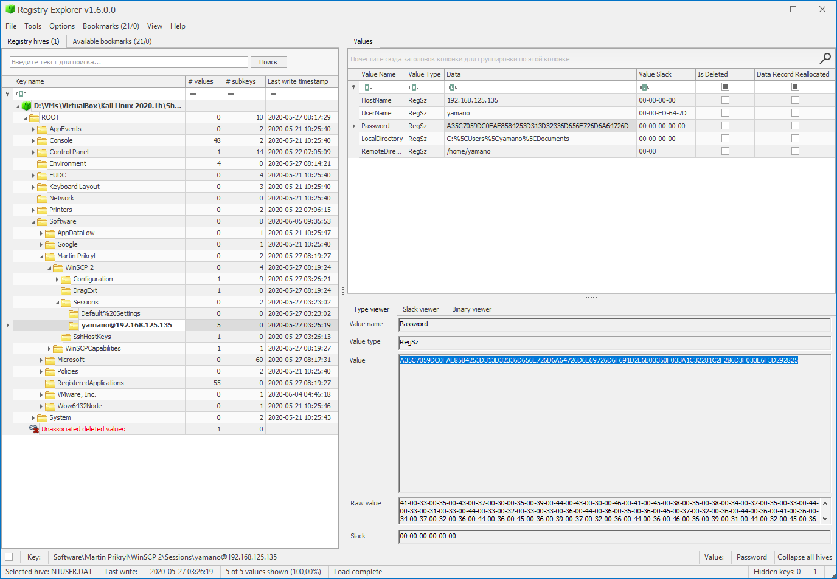Click the Collapse all hives button

click(804, 557)
